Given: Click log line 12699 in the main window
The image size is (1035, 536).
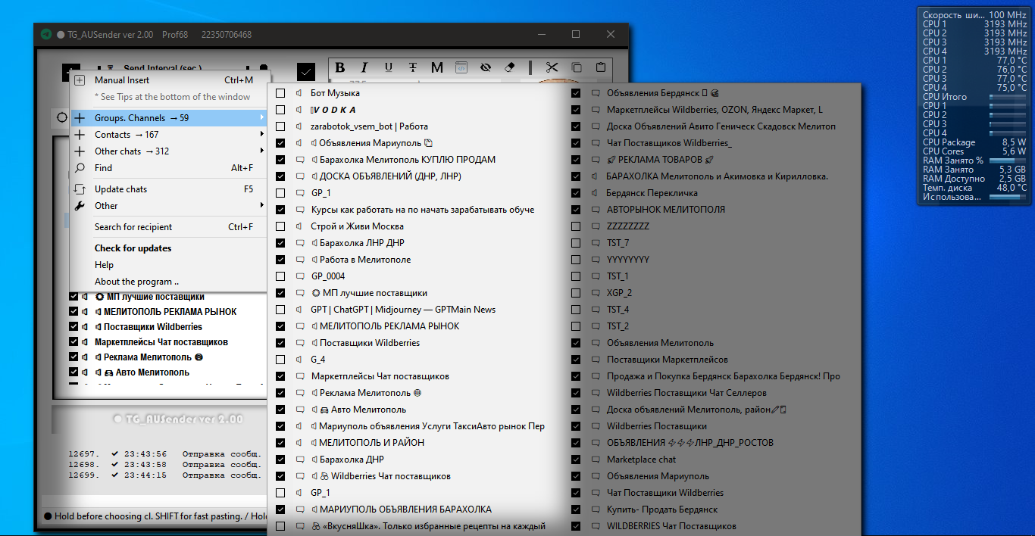Looking at the screenshot, I should pyautogui.click(x=164, y=475).
